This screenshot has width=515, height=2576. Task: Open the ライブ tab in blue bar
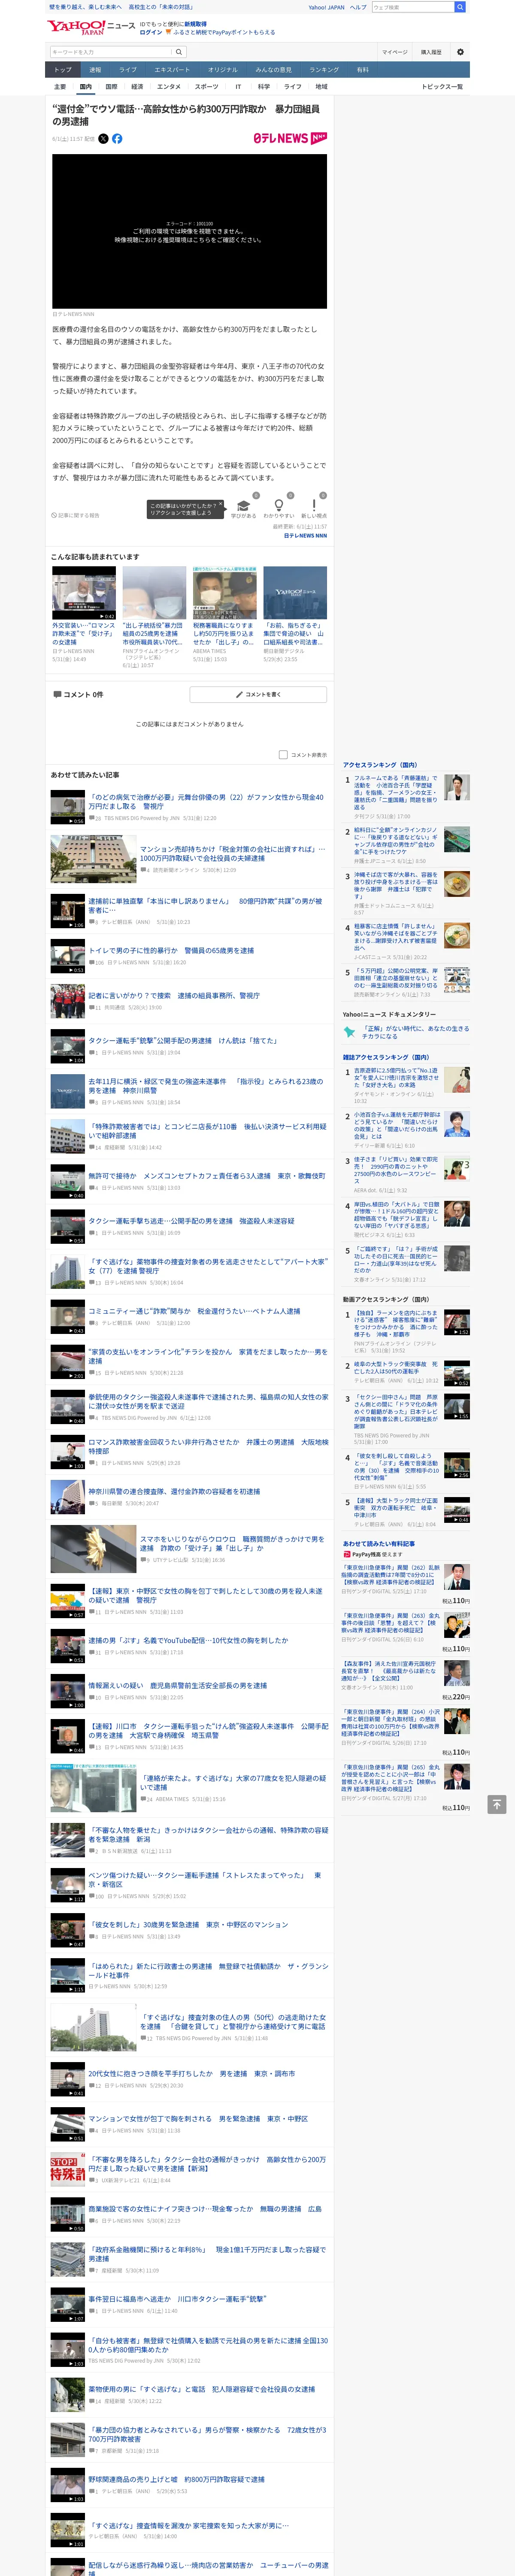pos(128,70)
